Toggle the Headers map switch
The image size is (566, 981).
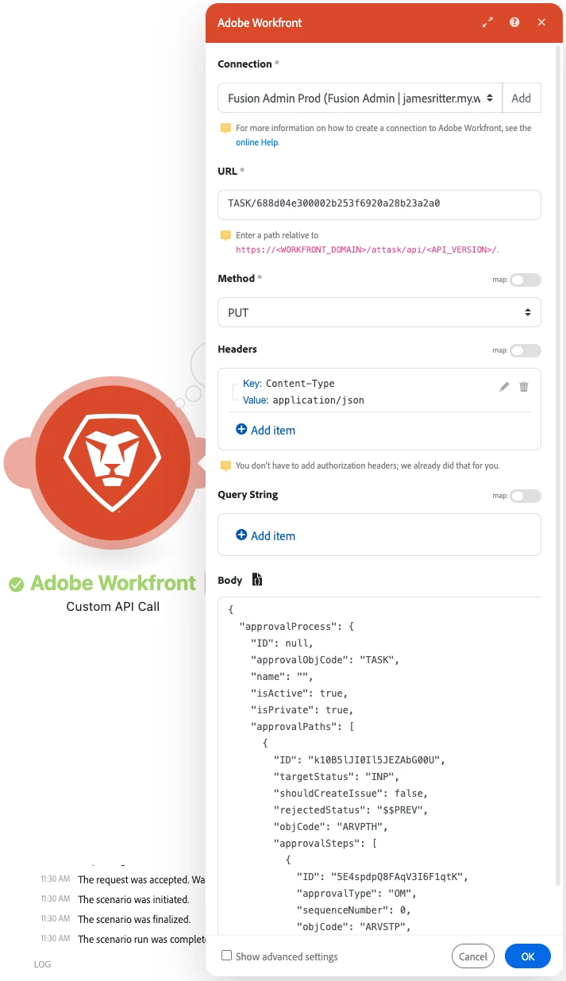[526, 350]
